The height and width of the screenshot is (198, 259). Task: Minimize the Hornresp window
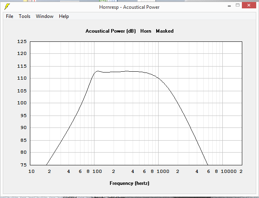(229, 6)
